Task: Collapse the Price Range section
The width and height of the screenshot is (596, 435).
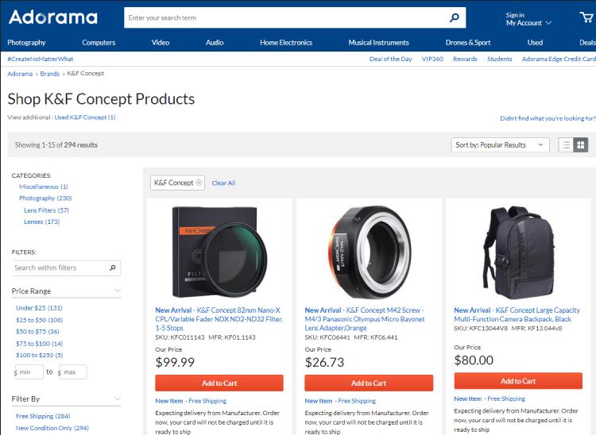Action: click(x=118, y=291)
